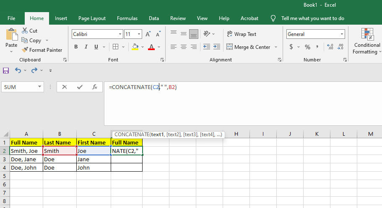The height and width of the screenshot is (208, 382).
Task: Select cell containing Doe, Jane
Action: point(26,159)
